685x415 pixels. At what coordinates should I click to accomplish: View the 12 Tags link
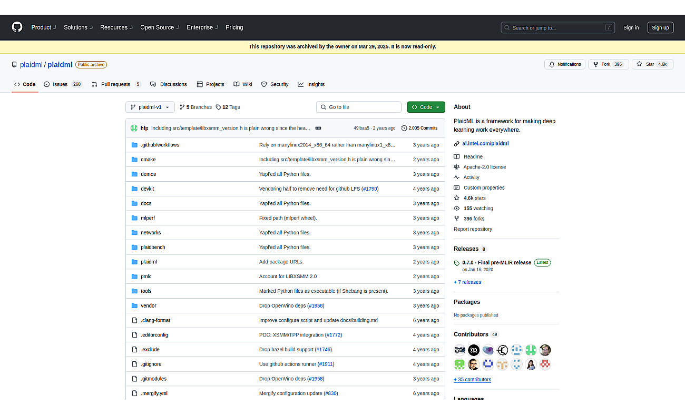tap(228, 107)
